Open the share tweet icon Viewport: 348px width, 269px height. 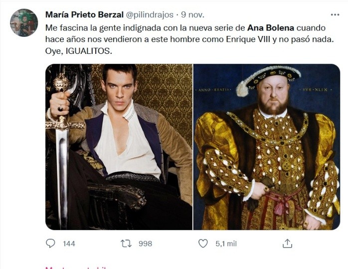click(287, 244)
